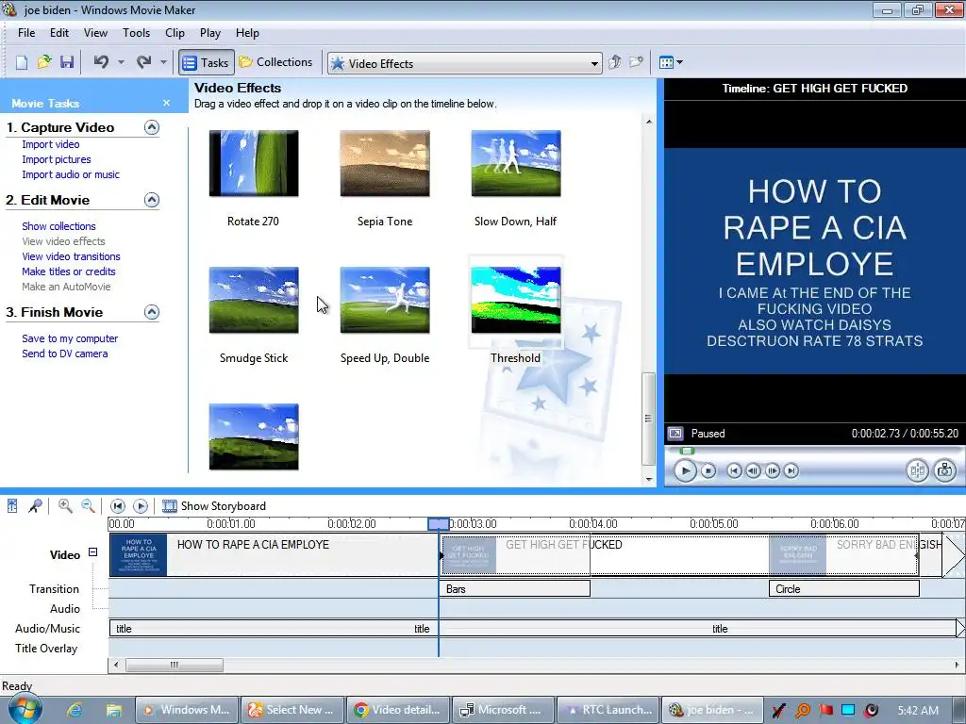Viewport: 966px width, 724px height.
Task: Collapse the Finish Movie section
Action: [x=152, y=312]
